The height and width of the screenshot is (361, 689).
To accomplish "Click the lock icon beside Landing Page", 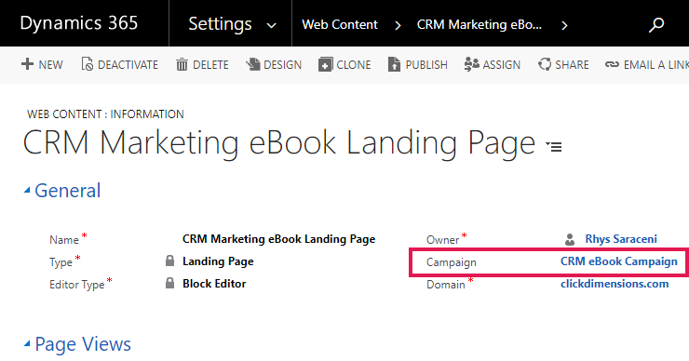I will point(169,261).
